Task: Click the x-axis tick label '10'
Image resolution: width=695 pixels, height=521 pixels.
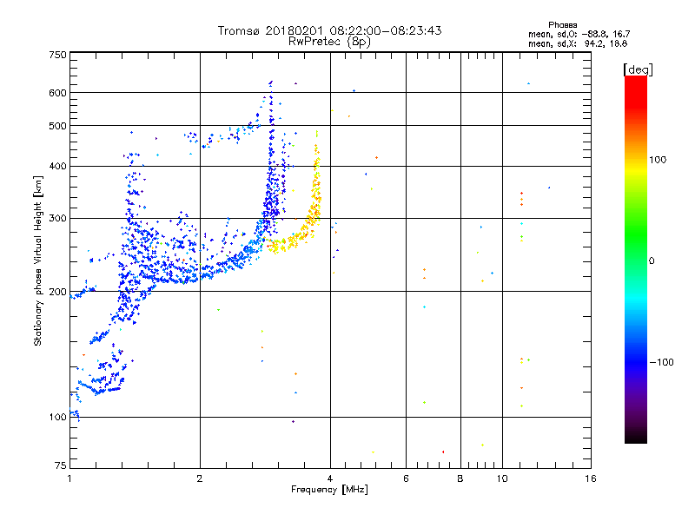Action: point(502,478)
